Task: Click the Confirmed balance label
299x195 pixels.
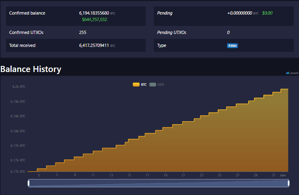Action: click(27, 13)
